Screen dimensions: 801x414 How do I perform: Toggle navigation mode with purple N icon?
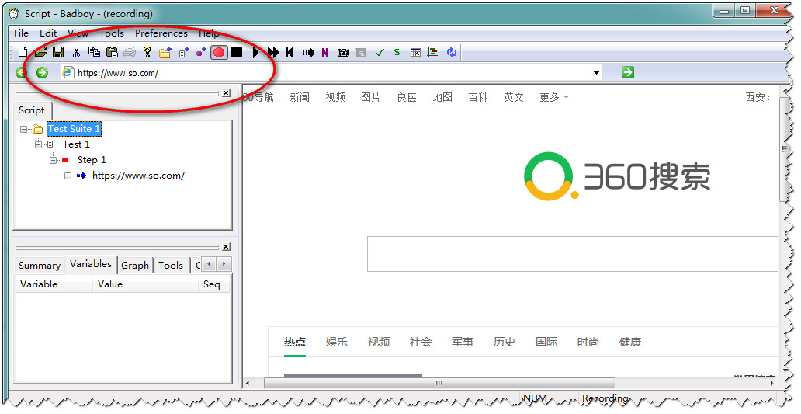[325, 53]
